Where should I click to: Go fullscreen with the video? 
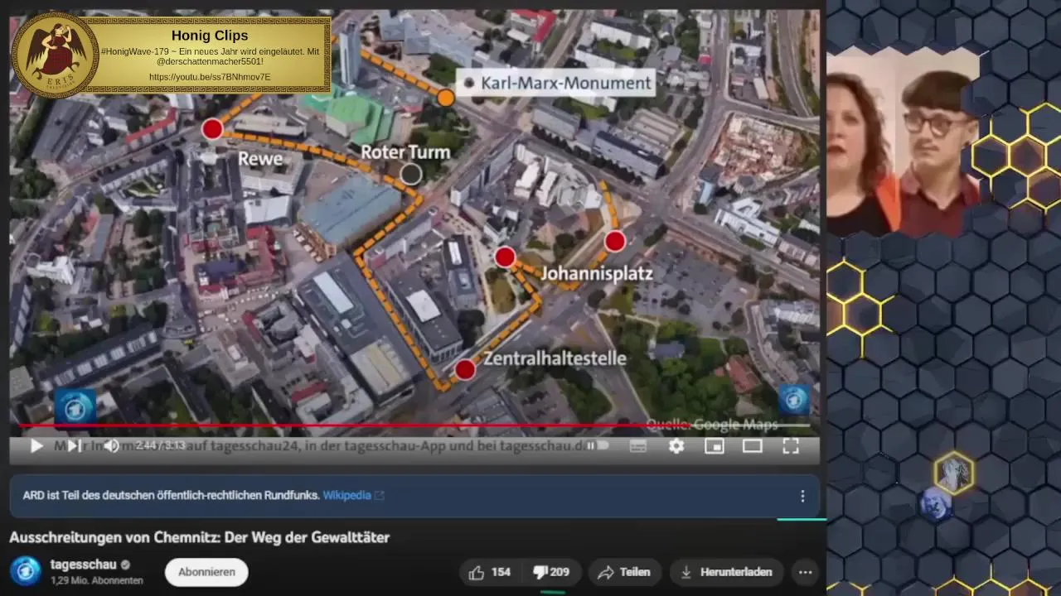tap(791, 446)
